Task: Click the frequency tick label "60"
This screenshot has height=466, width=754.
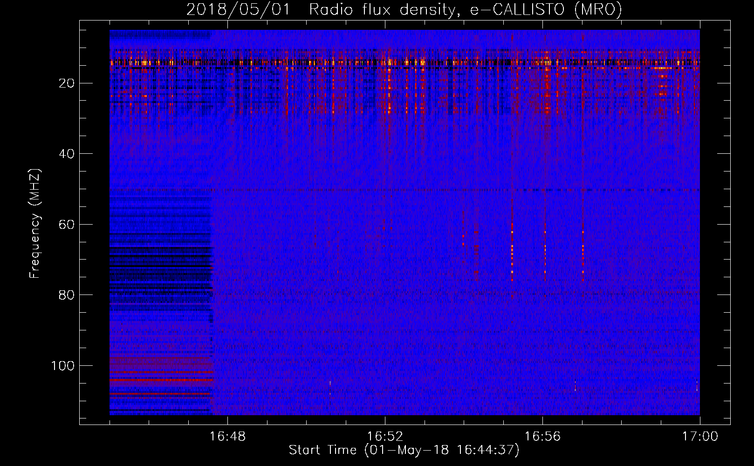Action: coord(67,225)
